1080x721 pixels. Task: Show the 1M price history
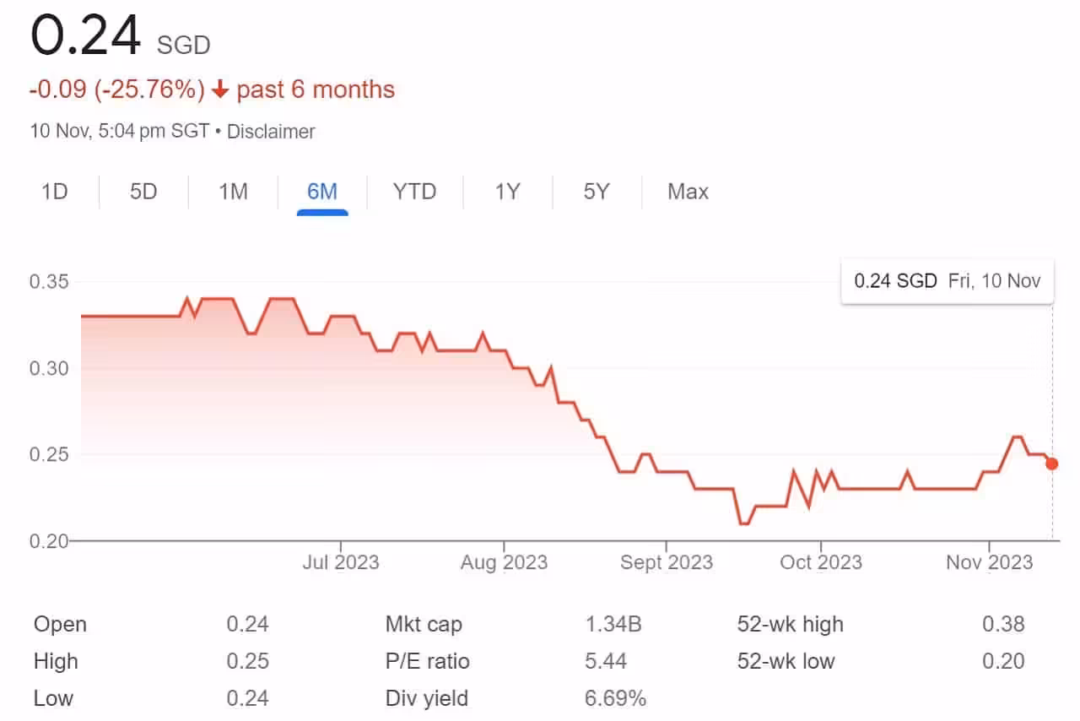(233, 192)
